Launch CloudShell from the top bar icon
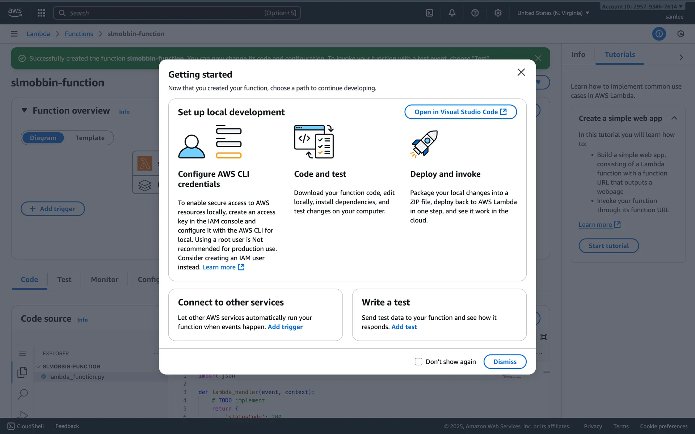 pos(429,13)
